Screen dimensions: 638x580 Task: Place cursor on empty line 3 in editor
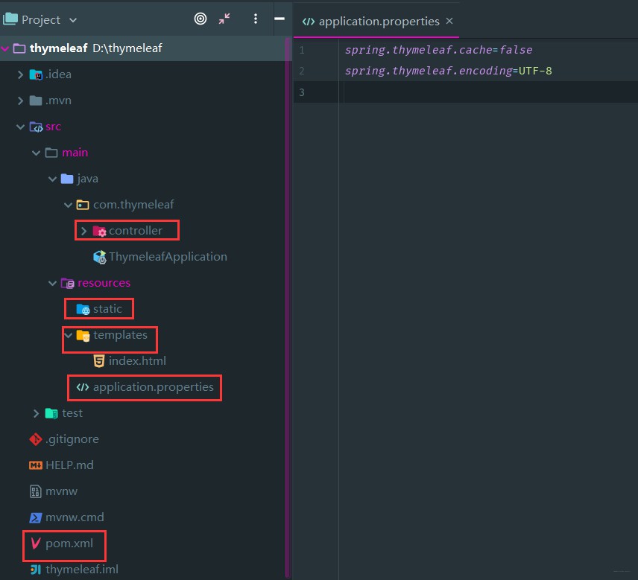click(x=488, y=92)
